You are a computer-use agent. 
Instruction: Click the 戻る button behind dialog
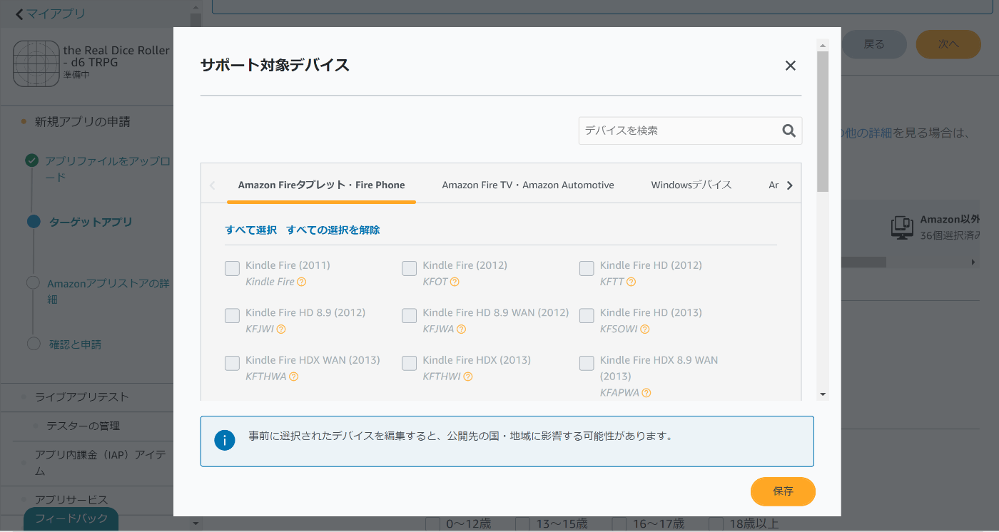click(874, 44)
